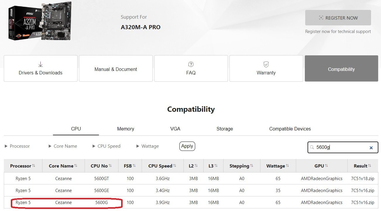
Task: Click the 5600GE CPU number cell
Action: (x=102, y=191)
